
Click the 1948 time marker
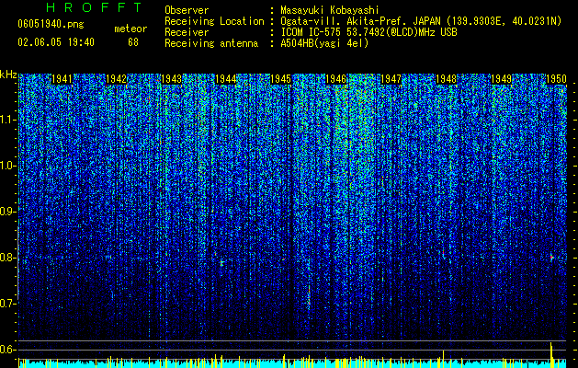coord(446,79)
